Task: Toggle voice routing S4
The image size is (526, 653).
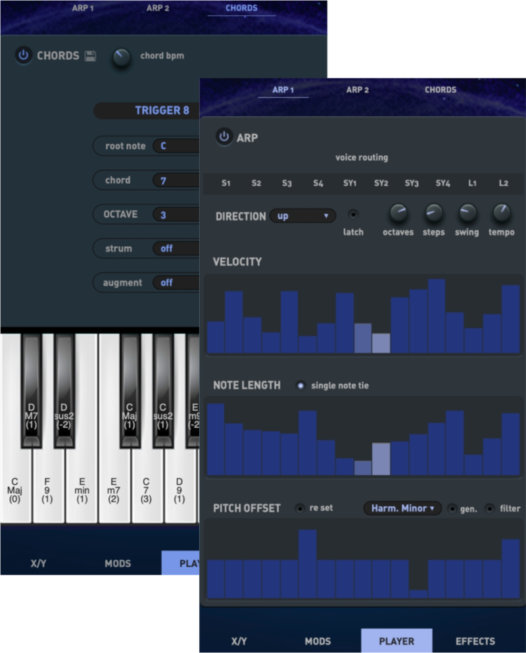Action: pos(318,183)
